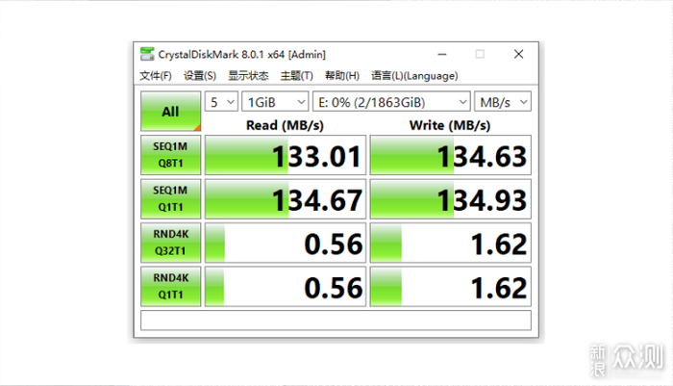Open the 帮助(H) menu
The width and height of the screenshot is (673, 386).
(x=342, y=76)
